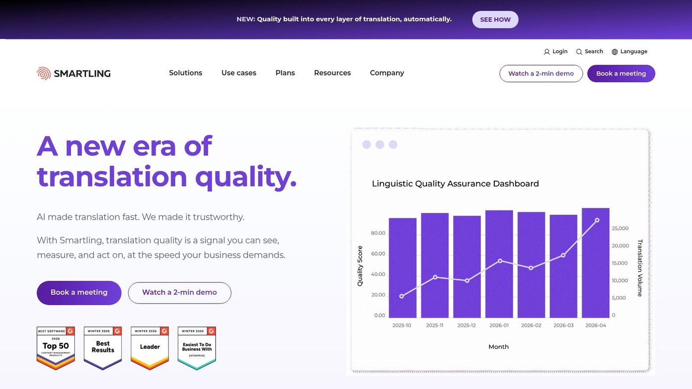Open the Plans navigation item
The image size is (692, 389).
pyautogui.click(x=285, y=73)
